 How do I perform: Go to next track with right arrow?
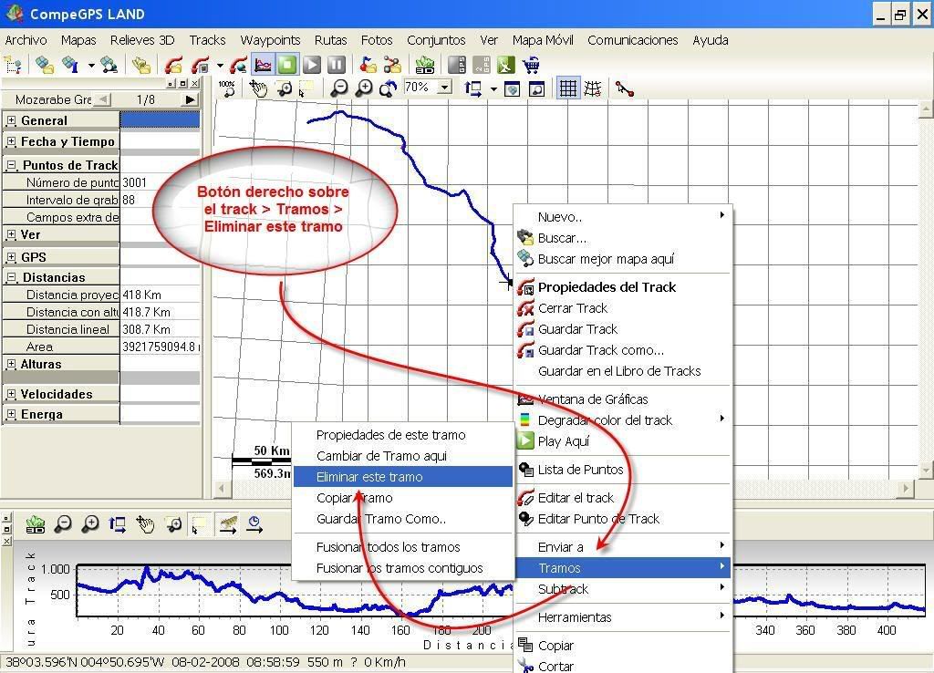pyautogui.click(x=190, y=99)
